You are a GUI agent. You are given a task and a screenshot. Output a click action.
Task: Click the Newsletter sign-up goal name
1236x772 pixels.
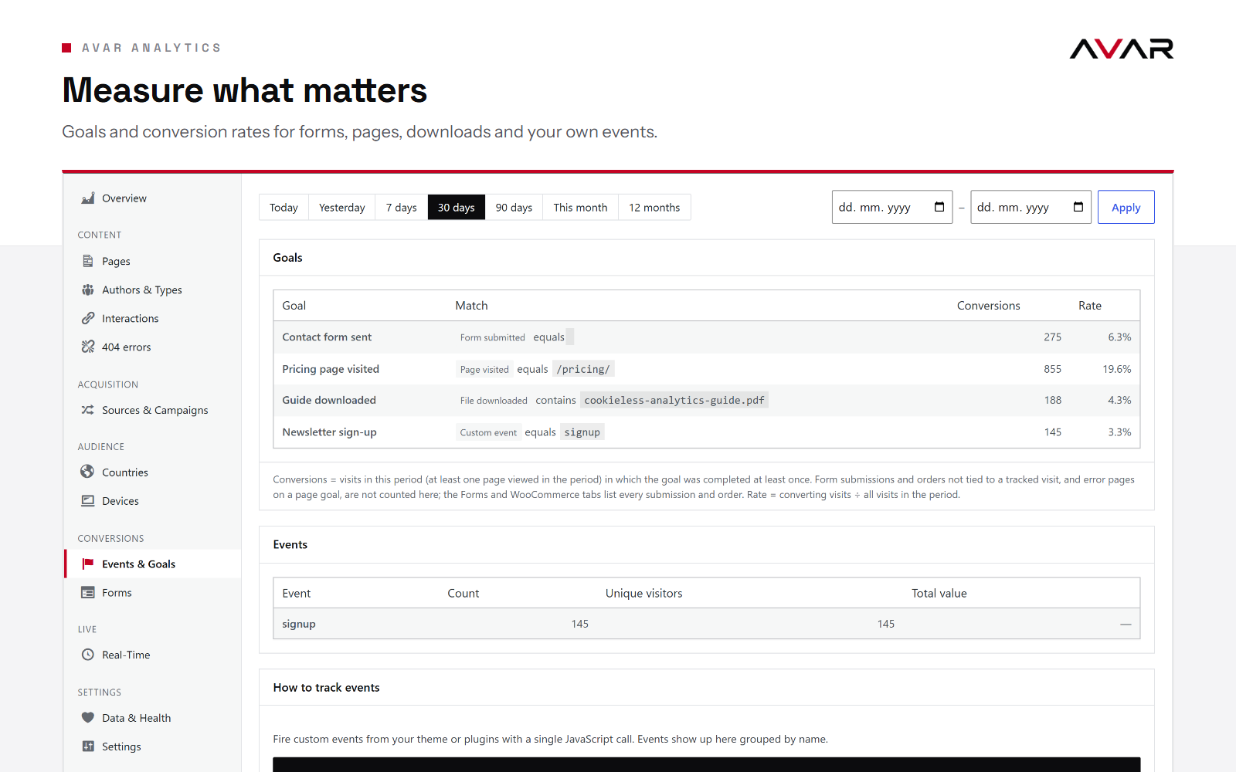(329, 432)
